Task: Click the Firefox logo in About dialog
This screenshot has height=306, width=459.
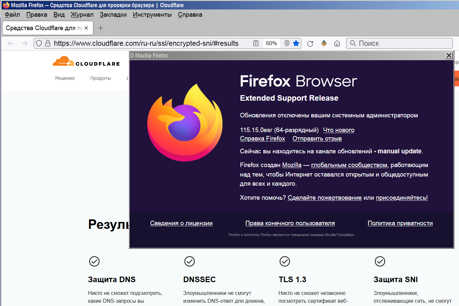Action: click(185, 123)
